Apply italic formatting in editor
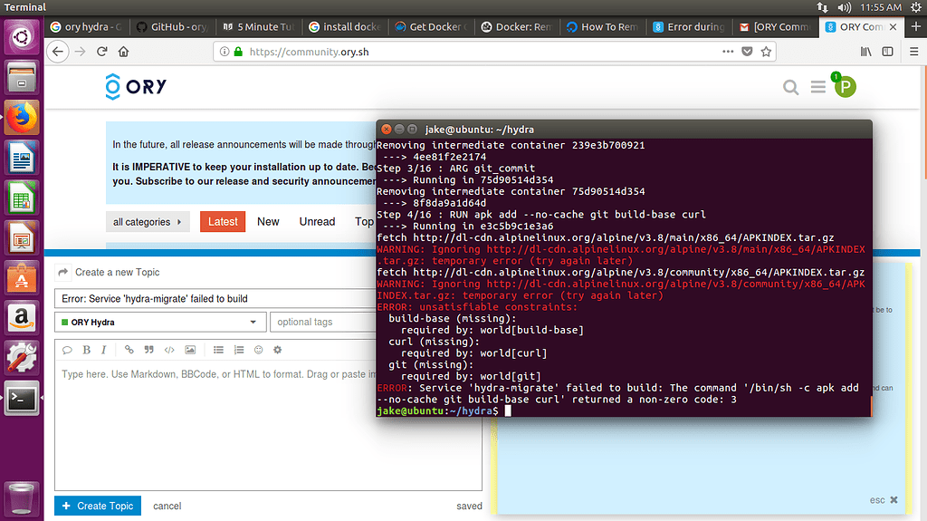Viewport: 927px width, 521px height. point(104,350)
